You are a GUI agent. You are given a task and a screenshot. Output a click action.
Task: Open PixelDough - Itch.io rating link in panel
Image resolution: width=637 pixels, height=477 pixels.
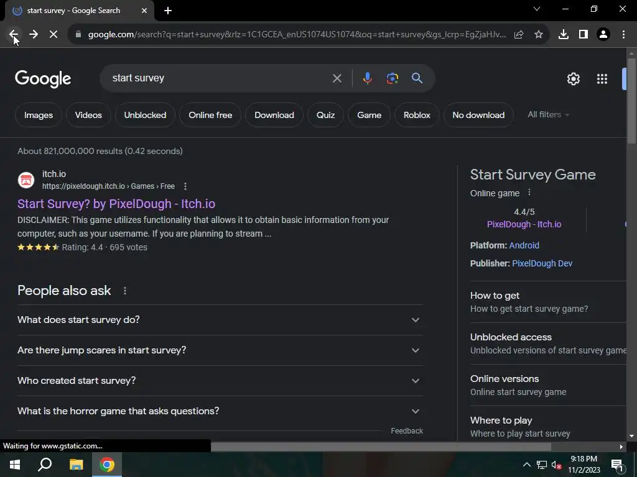[x=524, y=224]
